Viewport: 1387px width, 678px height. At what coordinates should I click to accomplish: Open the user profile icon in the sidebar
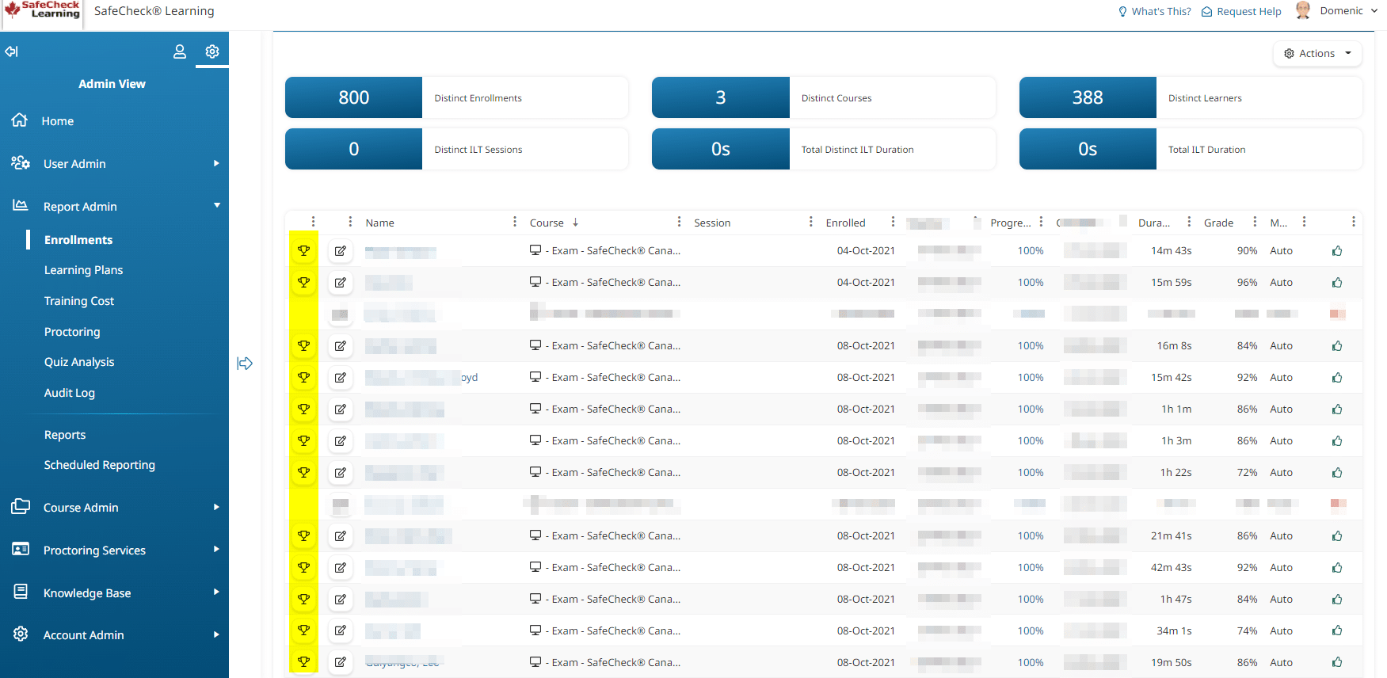coord(180,51)
